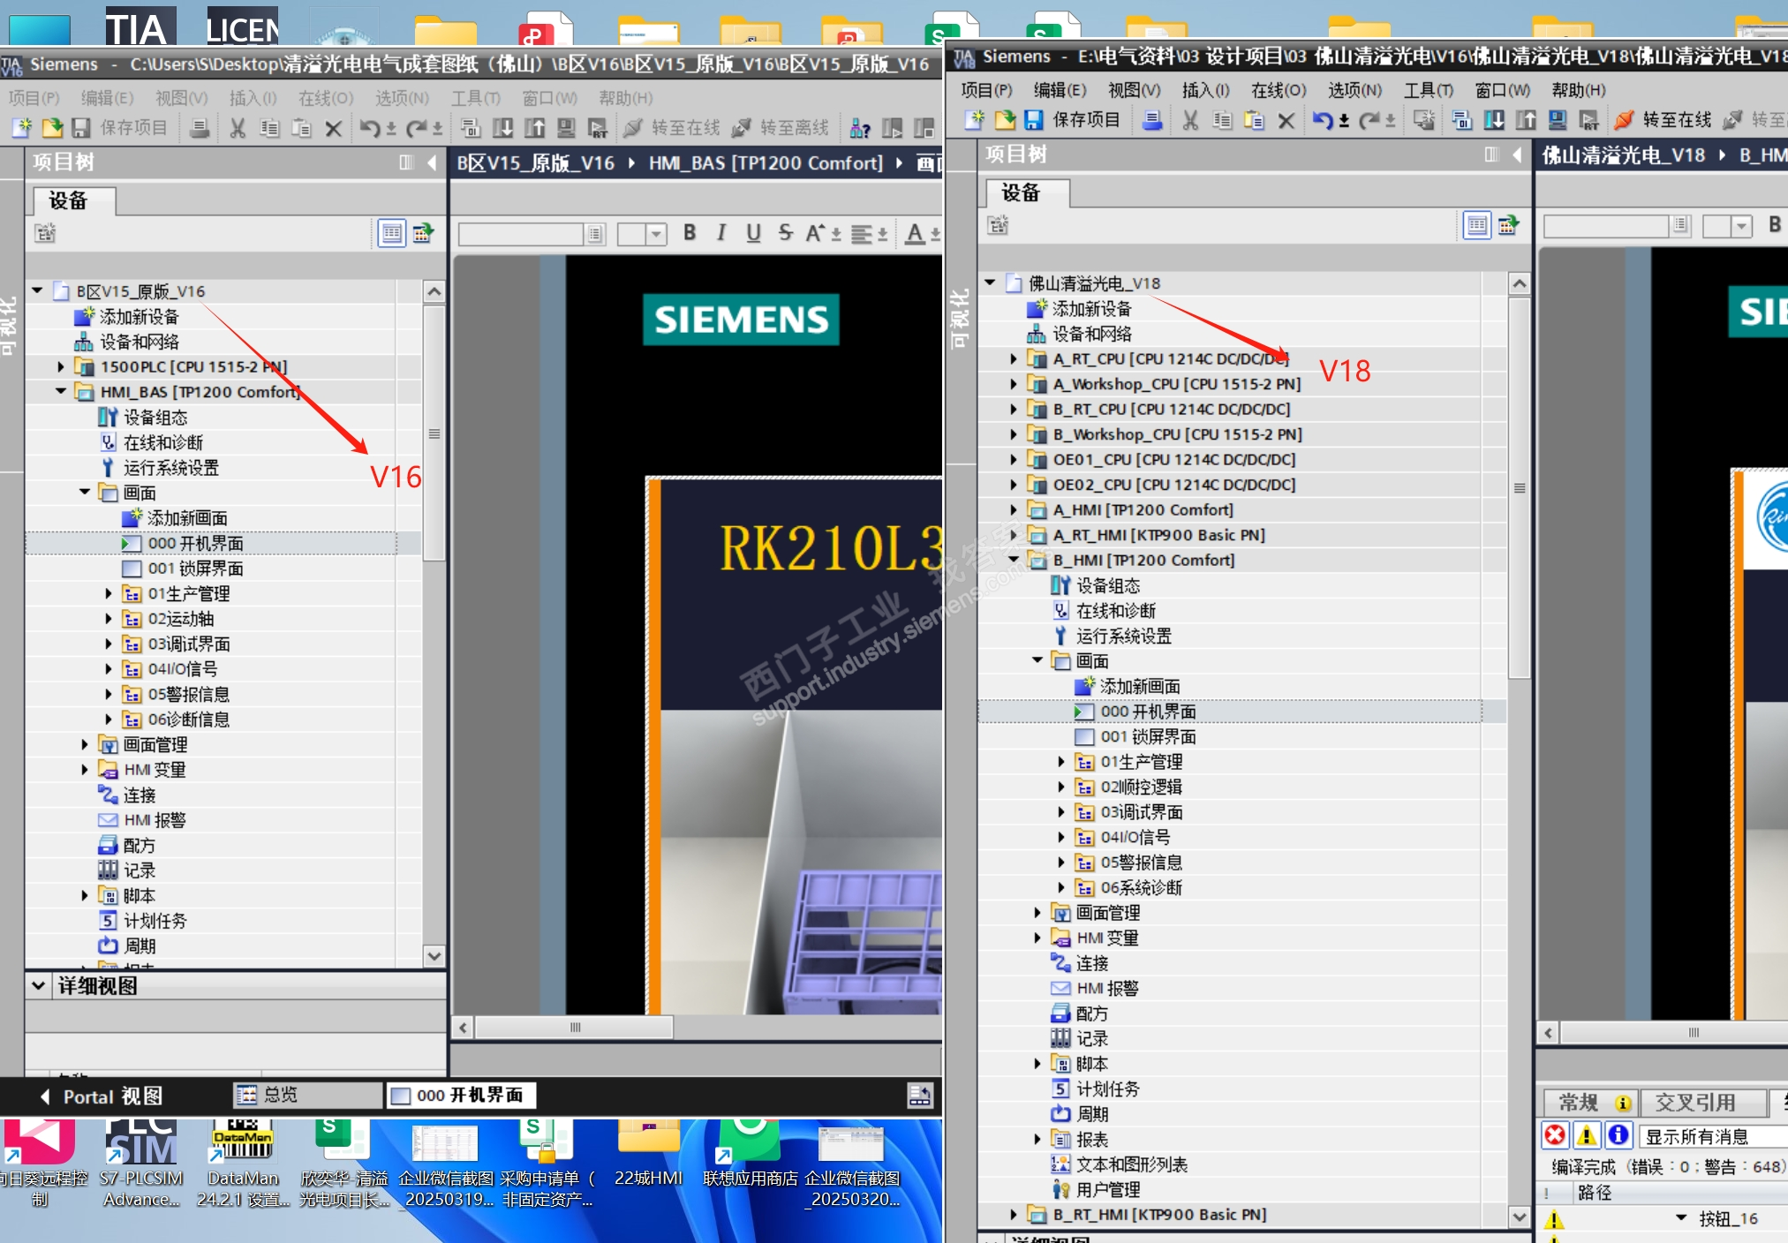Click the delete X icon in V18 toolbar
This screenshot has height=1243, width=1788.
click(1286, 120)
